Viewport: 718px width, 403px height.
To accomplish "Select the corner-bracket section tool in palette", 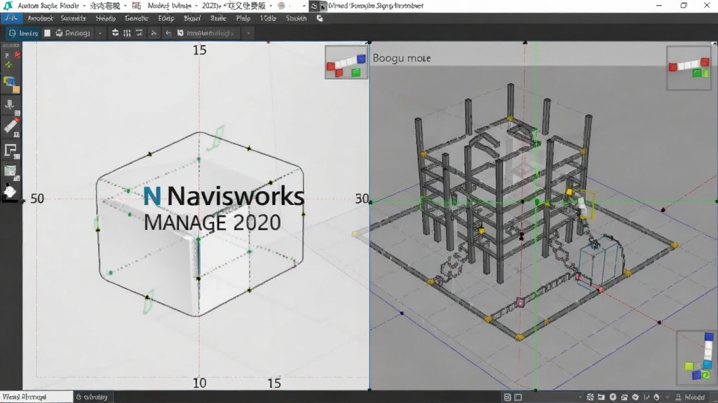I will [x=11, y=150].
